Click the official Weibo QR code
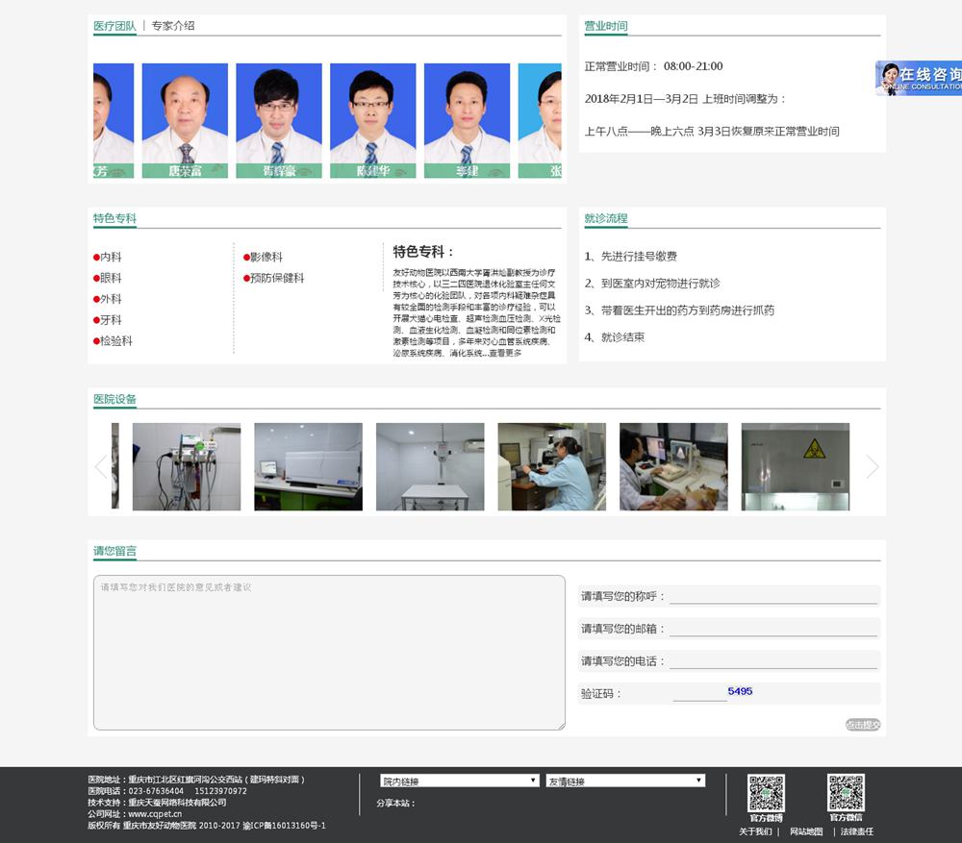 (767, 793)
